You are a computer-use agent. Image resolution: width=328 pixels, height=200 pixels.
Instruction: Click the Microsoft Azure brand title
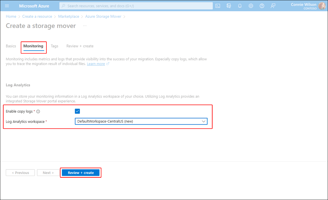coord(34,6)
